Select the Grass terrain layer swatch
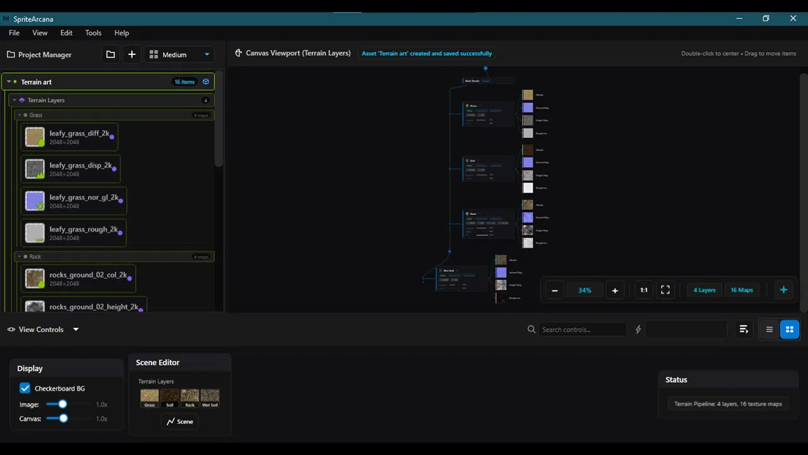This screenshot has height=455, width=808. (150, 398)
